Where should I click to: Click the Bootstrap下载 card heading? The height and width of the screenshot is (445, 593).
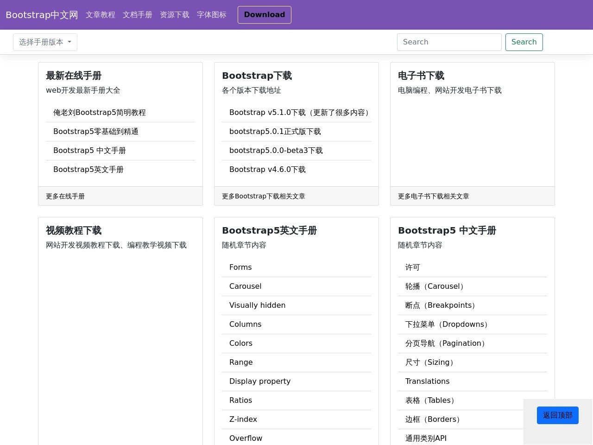pos(257,76)
